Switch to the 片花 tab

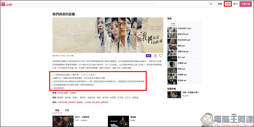pos(67,110)
